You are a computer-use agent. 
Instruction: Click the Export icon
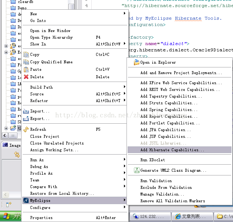(26, 118)
